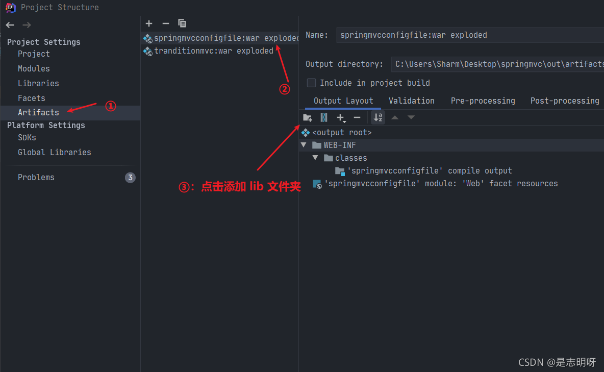Click the artifact Name input field
Image resolution: width=604 pixels, height=372 pixels.
470,35
